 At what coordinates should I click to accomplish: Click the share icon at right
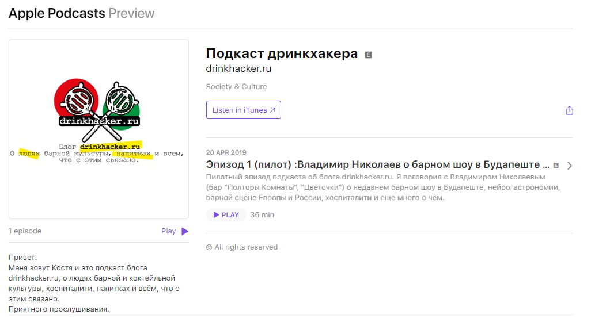coord(569,110)
